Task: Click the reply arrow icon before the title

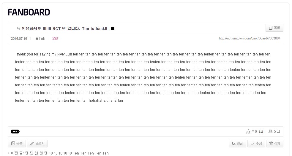Action: coord(18,28)
